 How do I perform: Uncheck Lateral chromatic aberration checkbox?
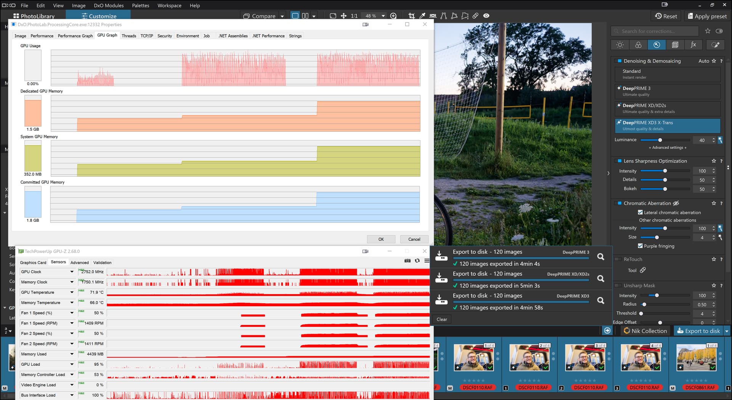coord(640,213)
